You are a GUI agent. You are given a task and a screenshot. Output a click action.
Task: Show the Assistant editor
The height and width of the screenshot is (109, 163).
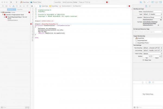pyautogui.click(x=145, y=2)
